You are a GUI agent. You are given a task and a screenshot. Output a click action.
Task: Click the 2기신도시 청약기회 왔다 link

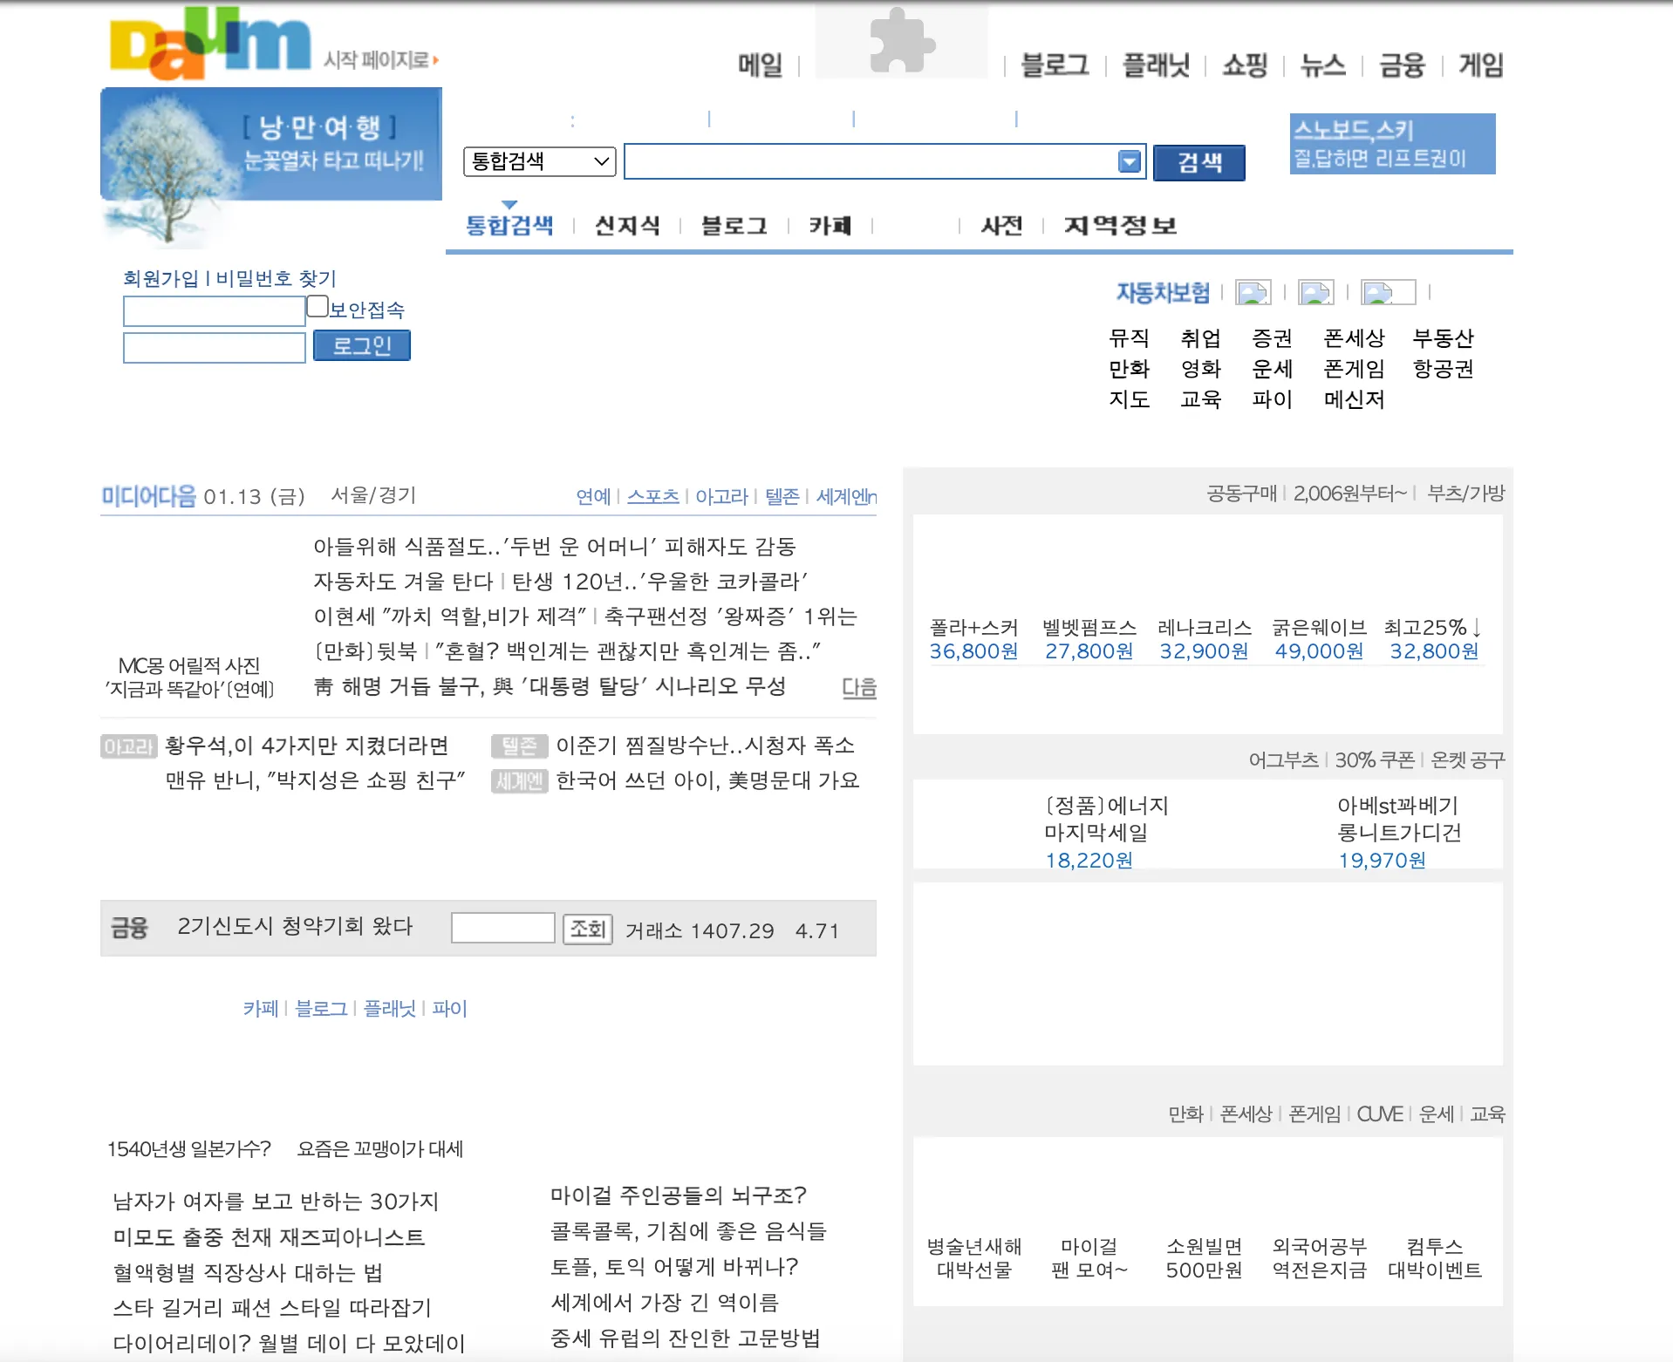click(296, 927)
